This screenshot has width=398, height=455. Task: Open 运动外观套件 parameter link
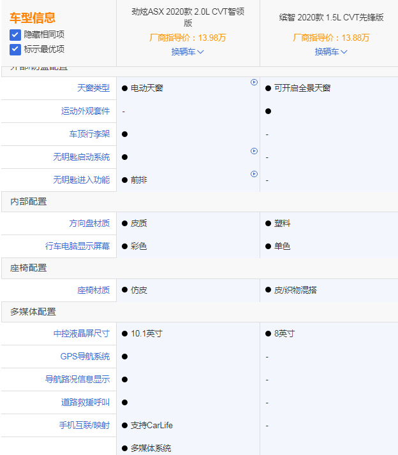point(85,111)
